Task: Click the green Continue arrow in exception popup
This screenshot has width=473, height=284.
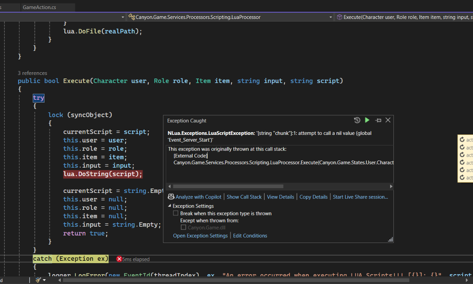Action: pos(367,120)
